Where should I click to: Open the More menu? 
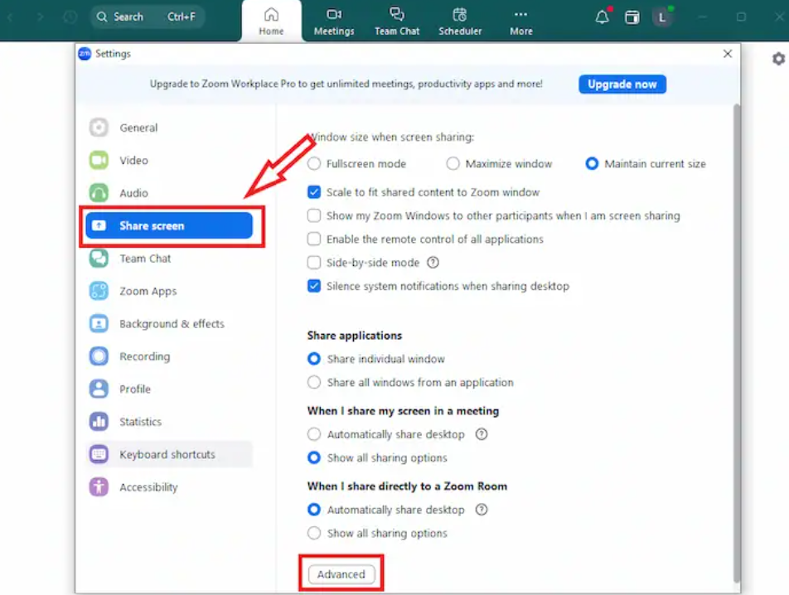point(520,21)
